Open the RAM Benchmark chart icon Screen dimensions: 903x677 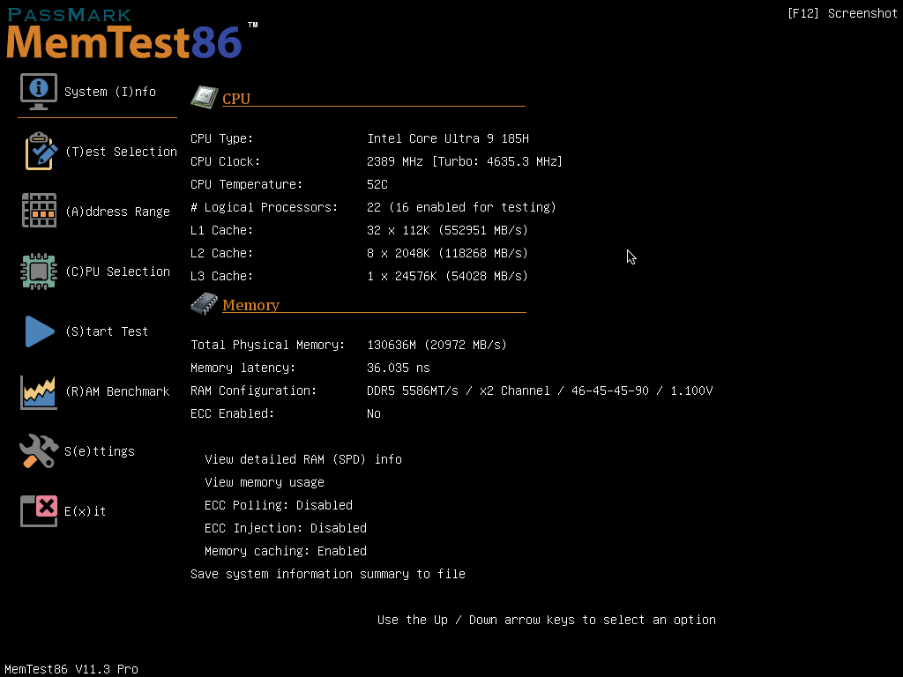tap(39, 391)
